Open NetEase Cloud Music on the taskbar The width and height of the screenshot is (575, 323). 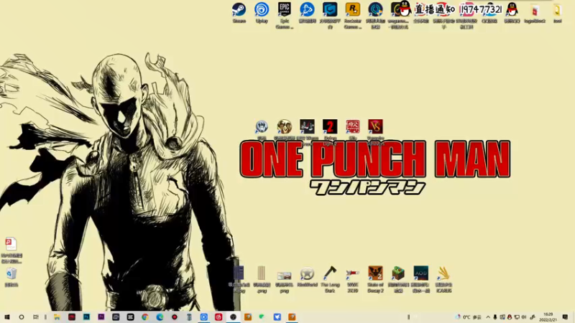click(x=218, y=317)
